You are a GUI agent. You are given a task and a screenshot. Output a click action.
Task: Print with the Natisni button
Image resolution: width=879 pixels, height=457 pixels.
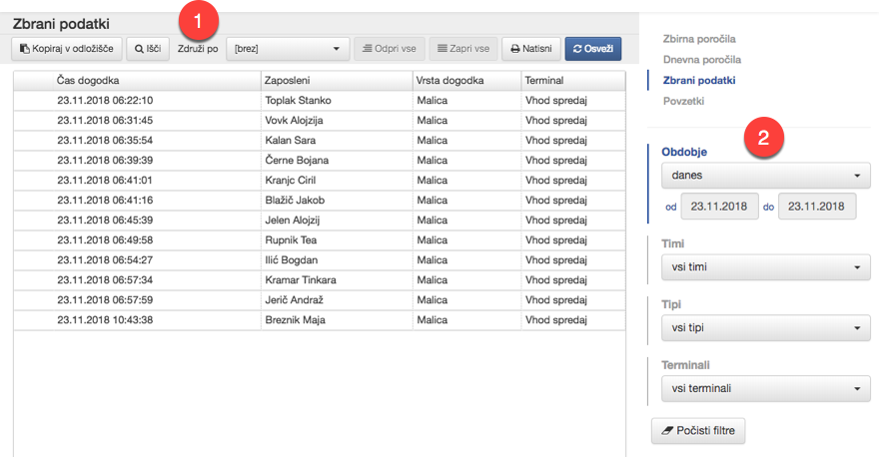pyautogui.click(x=530, y=49)
